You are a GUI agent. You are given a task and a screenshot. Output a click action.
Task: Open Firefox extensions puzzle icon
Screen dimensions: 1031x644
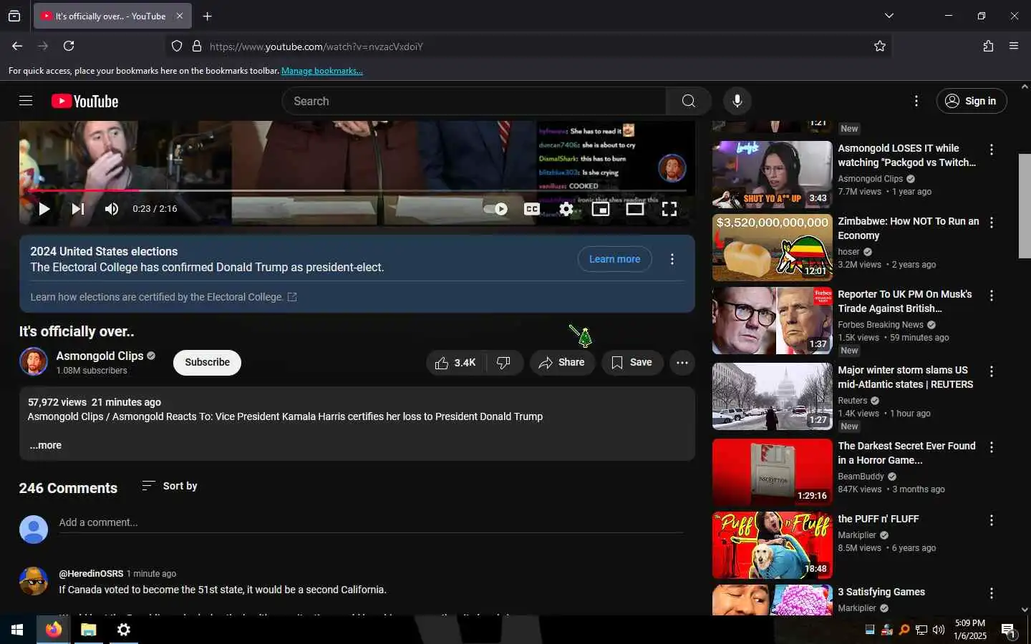tap(988, 46)
